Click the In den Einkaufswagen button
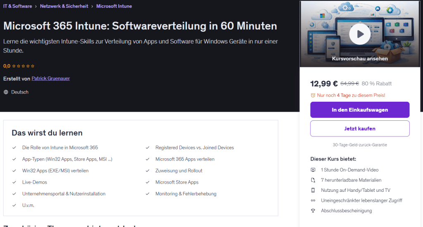423x227 pixels. tap(360, 110)
